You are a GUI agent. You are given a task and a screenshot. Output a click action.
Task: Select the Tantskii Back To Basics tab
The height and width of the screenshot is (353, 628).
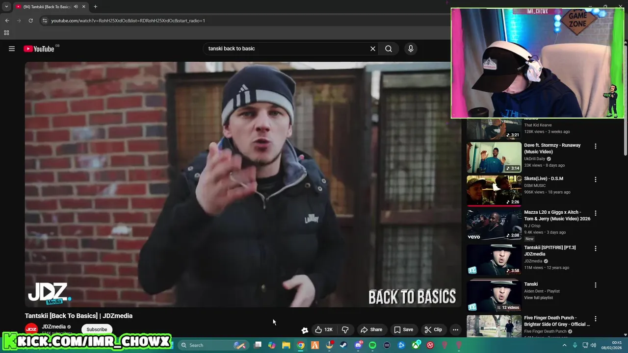(47, 7)
